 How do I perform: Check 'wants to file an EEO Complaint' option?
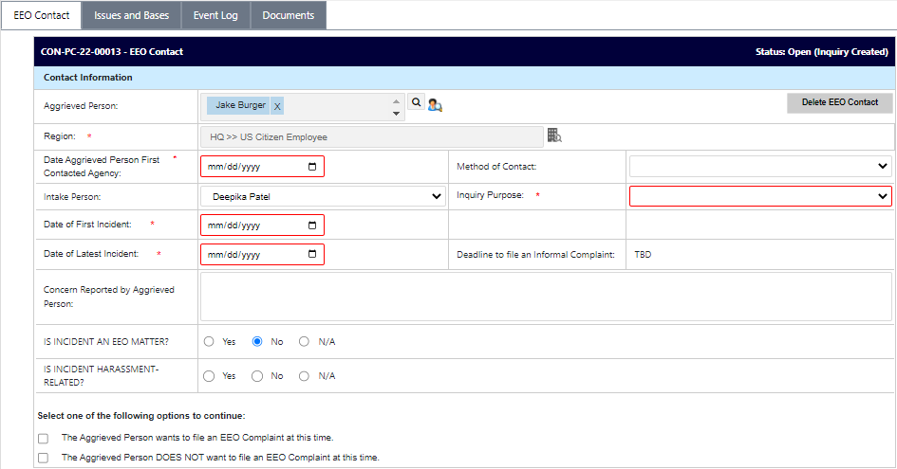point(43,439)
